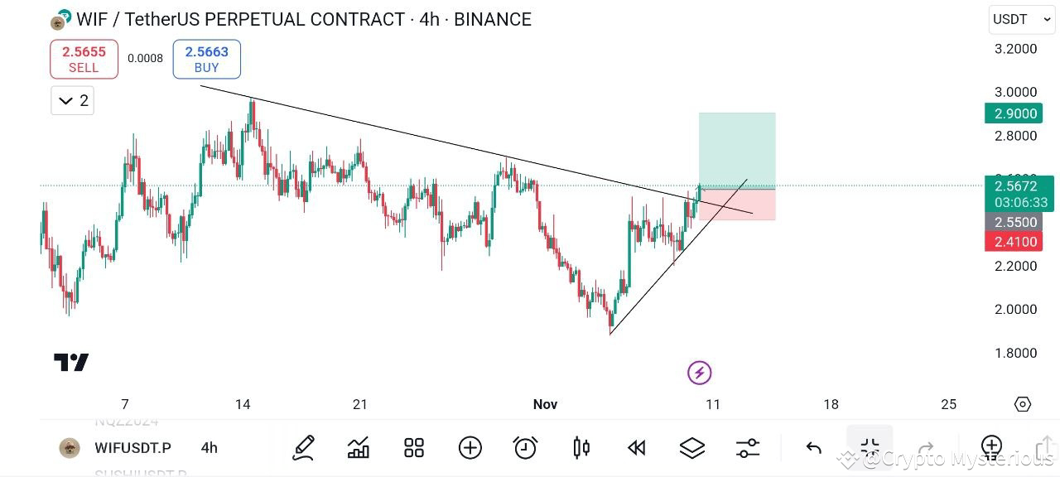The image size is (1060, 477).
Task: Click the 2.9000 green price label
Action: pos(1014,113)
